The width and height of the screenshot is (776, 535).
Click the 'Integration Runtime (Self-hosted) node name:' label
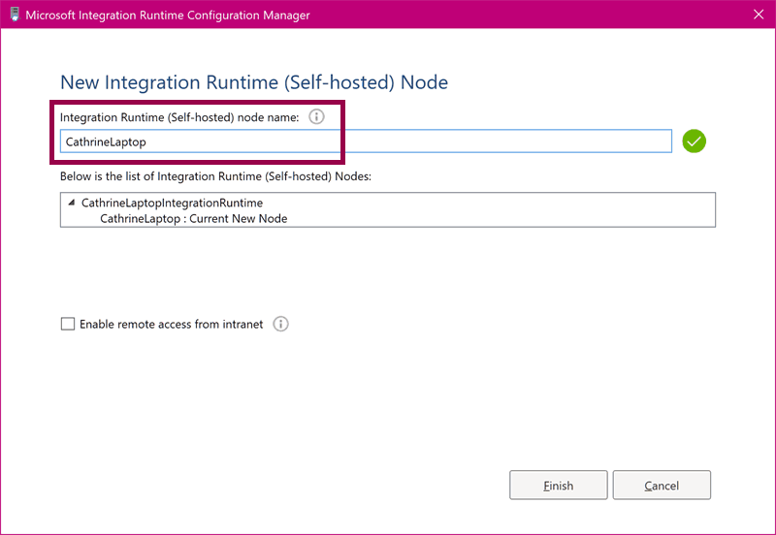(179, 117)
